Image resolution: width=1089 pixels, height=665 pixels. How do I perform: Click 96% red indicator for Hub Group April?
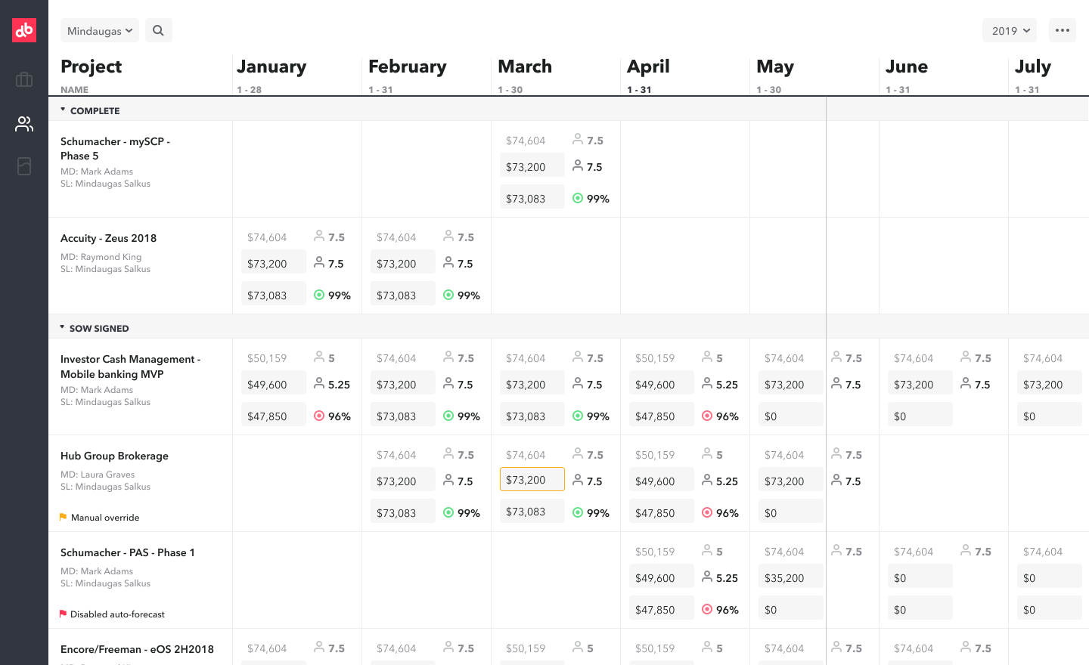(707, 513)
